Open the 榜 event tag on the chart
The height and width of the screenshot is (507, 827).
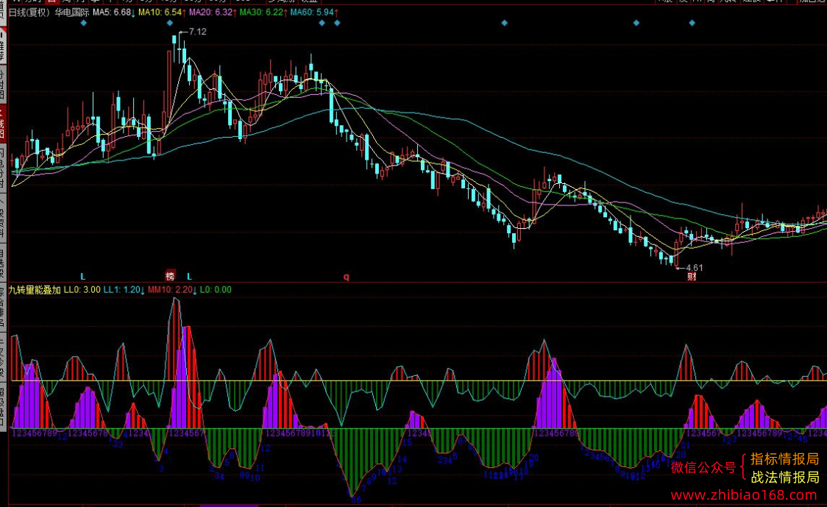(170, 276)
